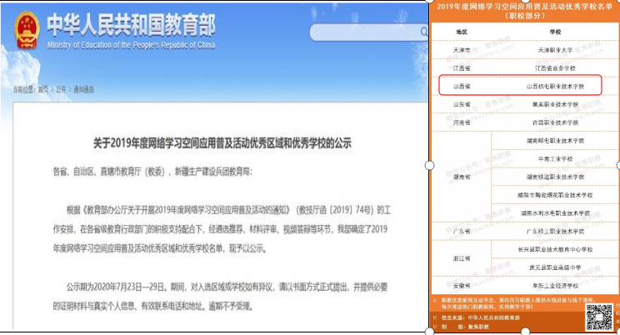The image size is (620, 335).
Task: Select the 许昌职业技术学院 cell
Action: click(555, 122)
